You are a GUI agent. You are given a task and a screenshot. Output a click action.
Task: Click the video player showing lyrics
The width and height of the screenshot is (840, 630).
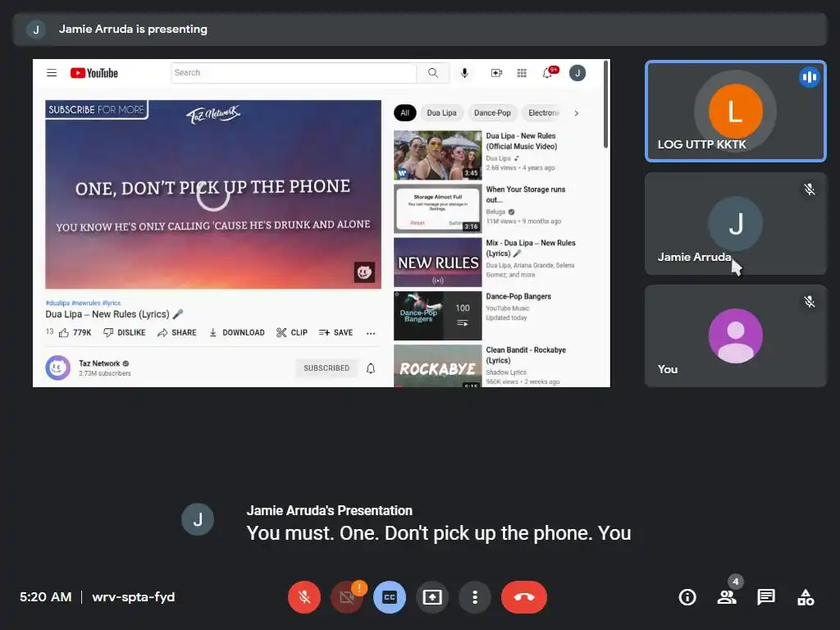(x=213, y=194)
